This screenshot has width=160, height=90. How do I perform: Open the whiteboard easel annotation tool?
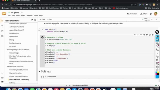pyautogui.click(x=157, y=63)
